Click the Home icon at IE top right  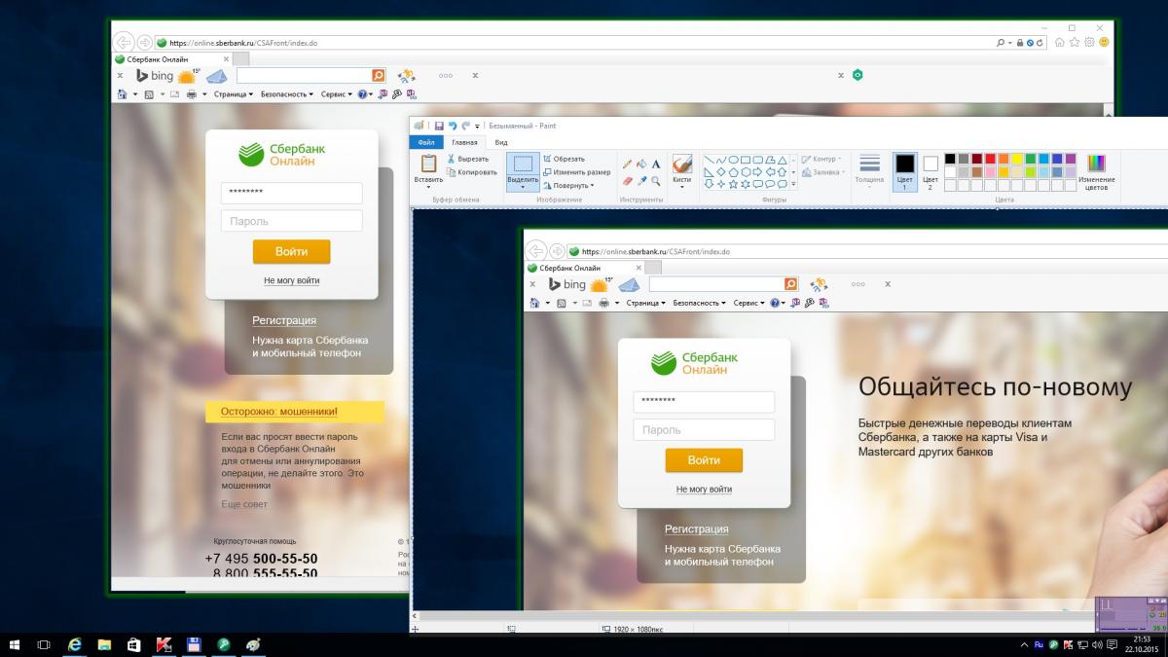1060,42
